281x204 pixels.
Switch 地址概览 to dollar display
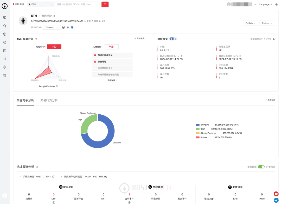[x=175, y=39]
